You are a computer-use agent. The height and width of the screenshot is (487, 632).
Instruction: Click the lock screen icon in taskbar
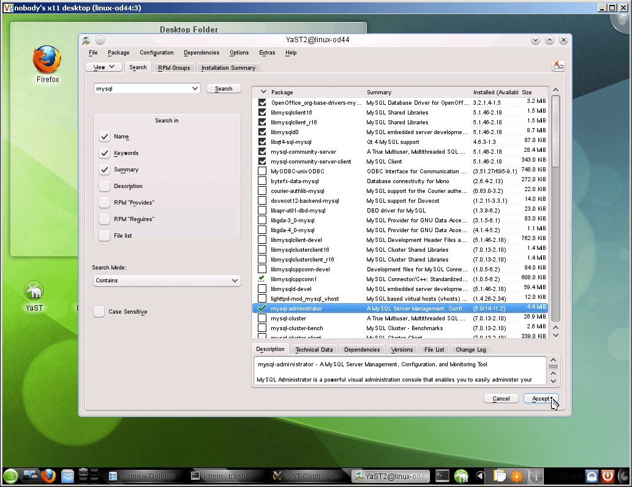[592, 477]
